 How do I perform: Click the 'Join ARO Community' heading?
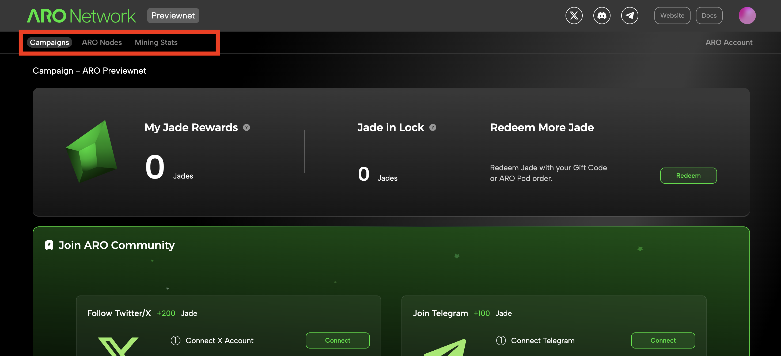(x=116, y=245)
